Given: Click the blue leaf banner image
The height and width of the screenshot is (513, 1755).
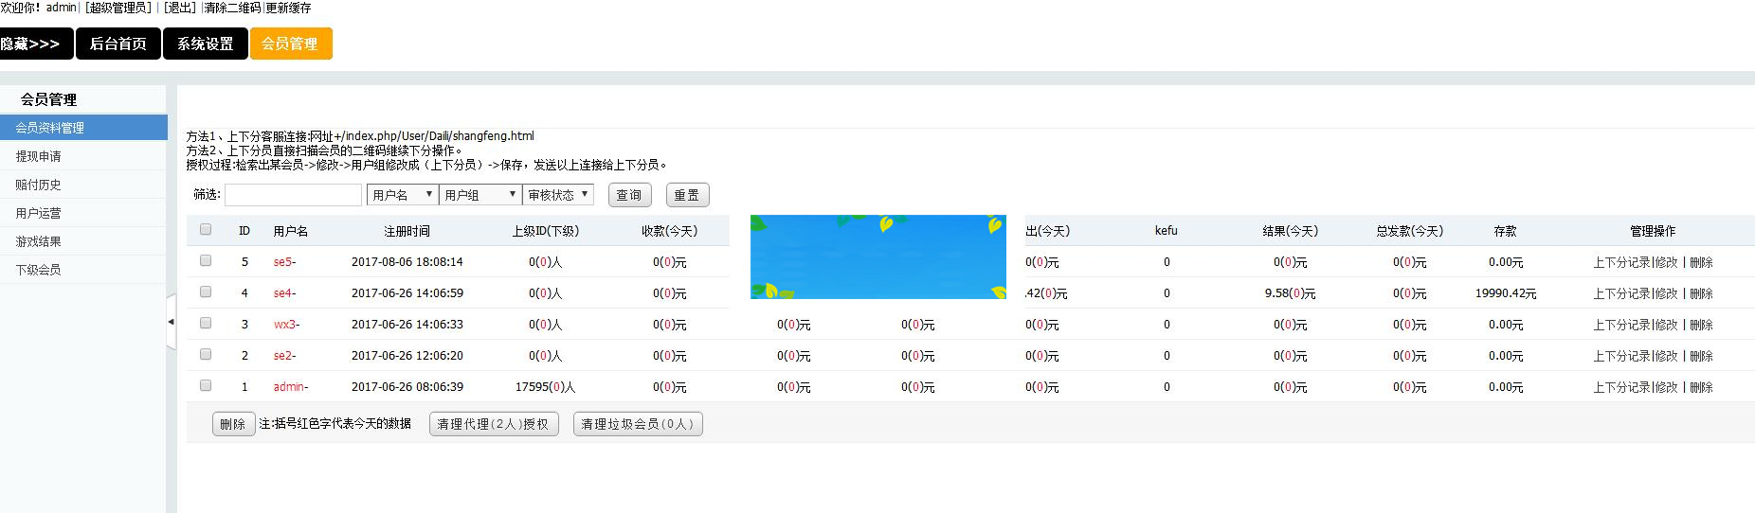Looking at the screenshot, I should click(x=877, y=256).
